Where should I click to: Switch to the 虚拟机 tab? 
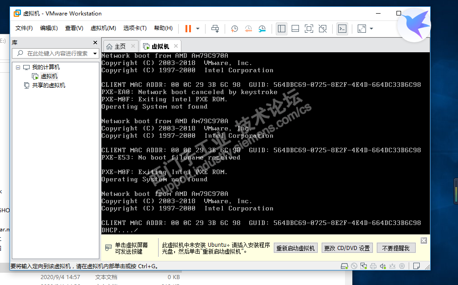[x=160, y=46]
